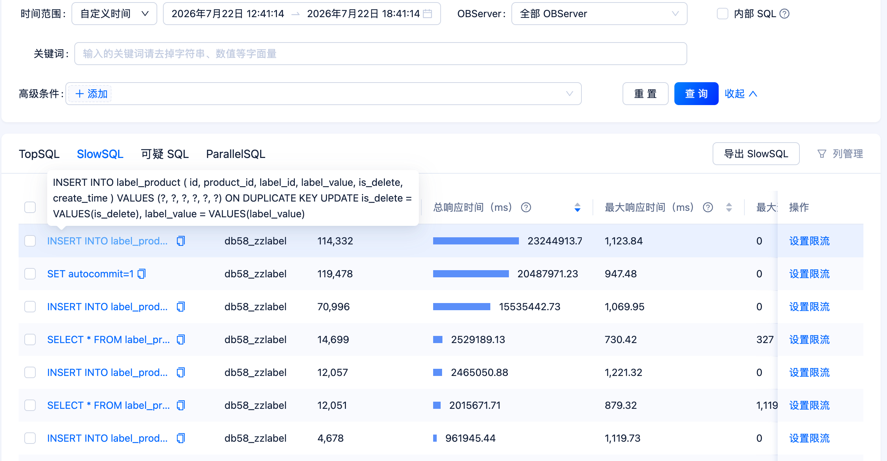This screenshot has height=461, width=887.
Task: Check the select-all checkbox in table header
Action: point(30,207)
